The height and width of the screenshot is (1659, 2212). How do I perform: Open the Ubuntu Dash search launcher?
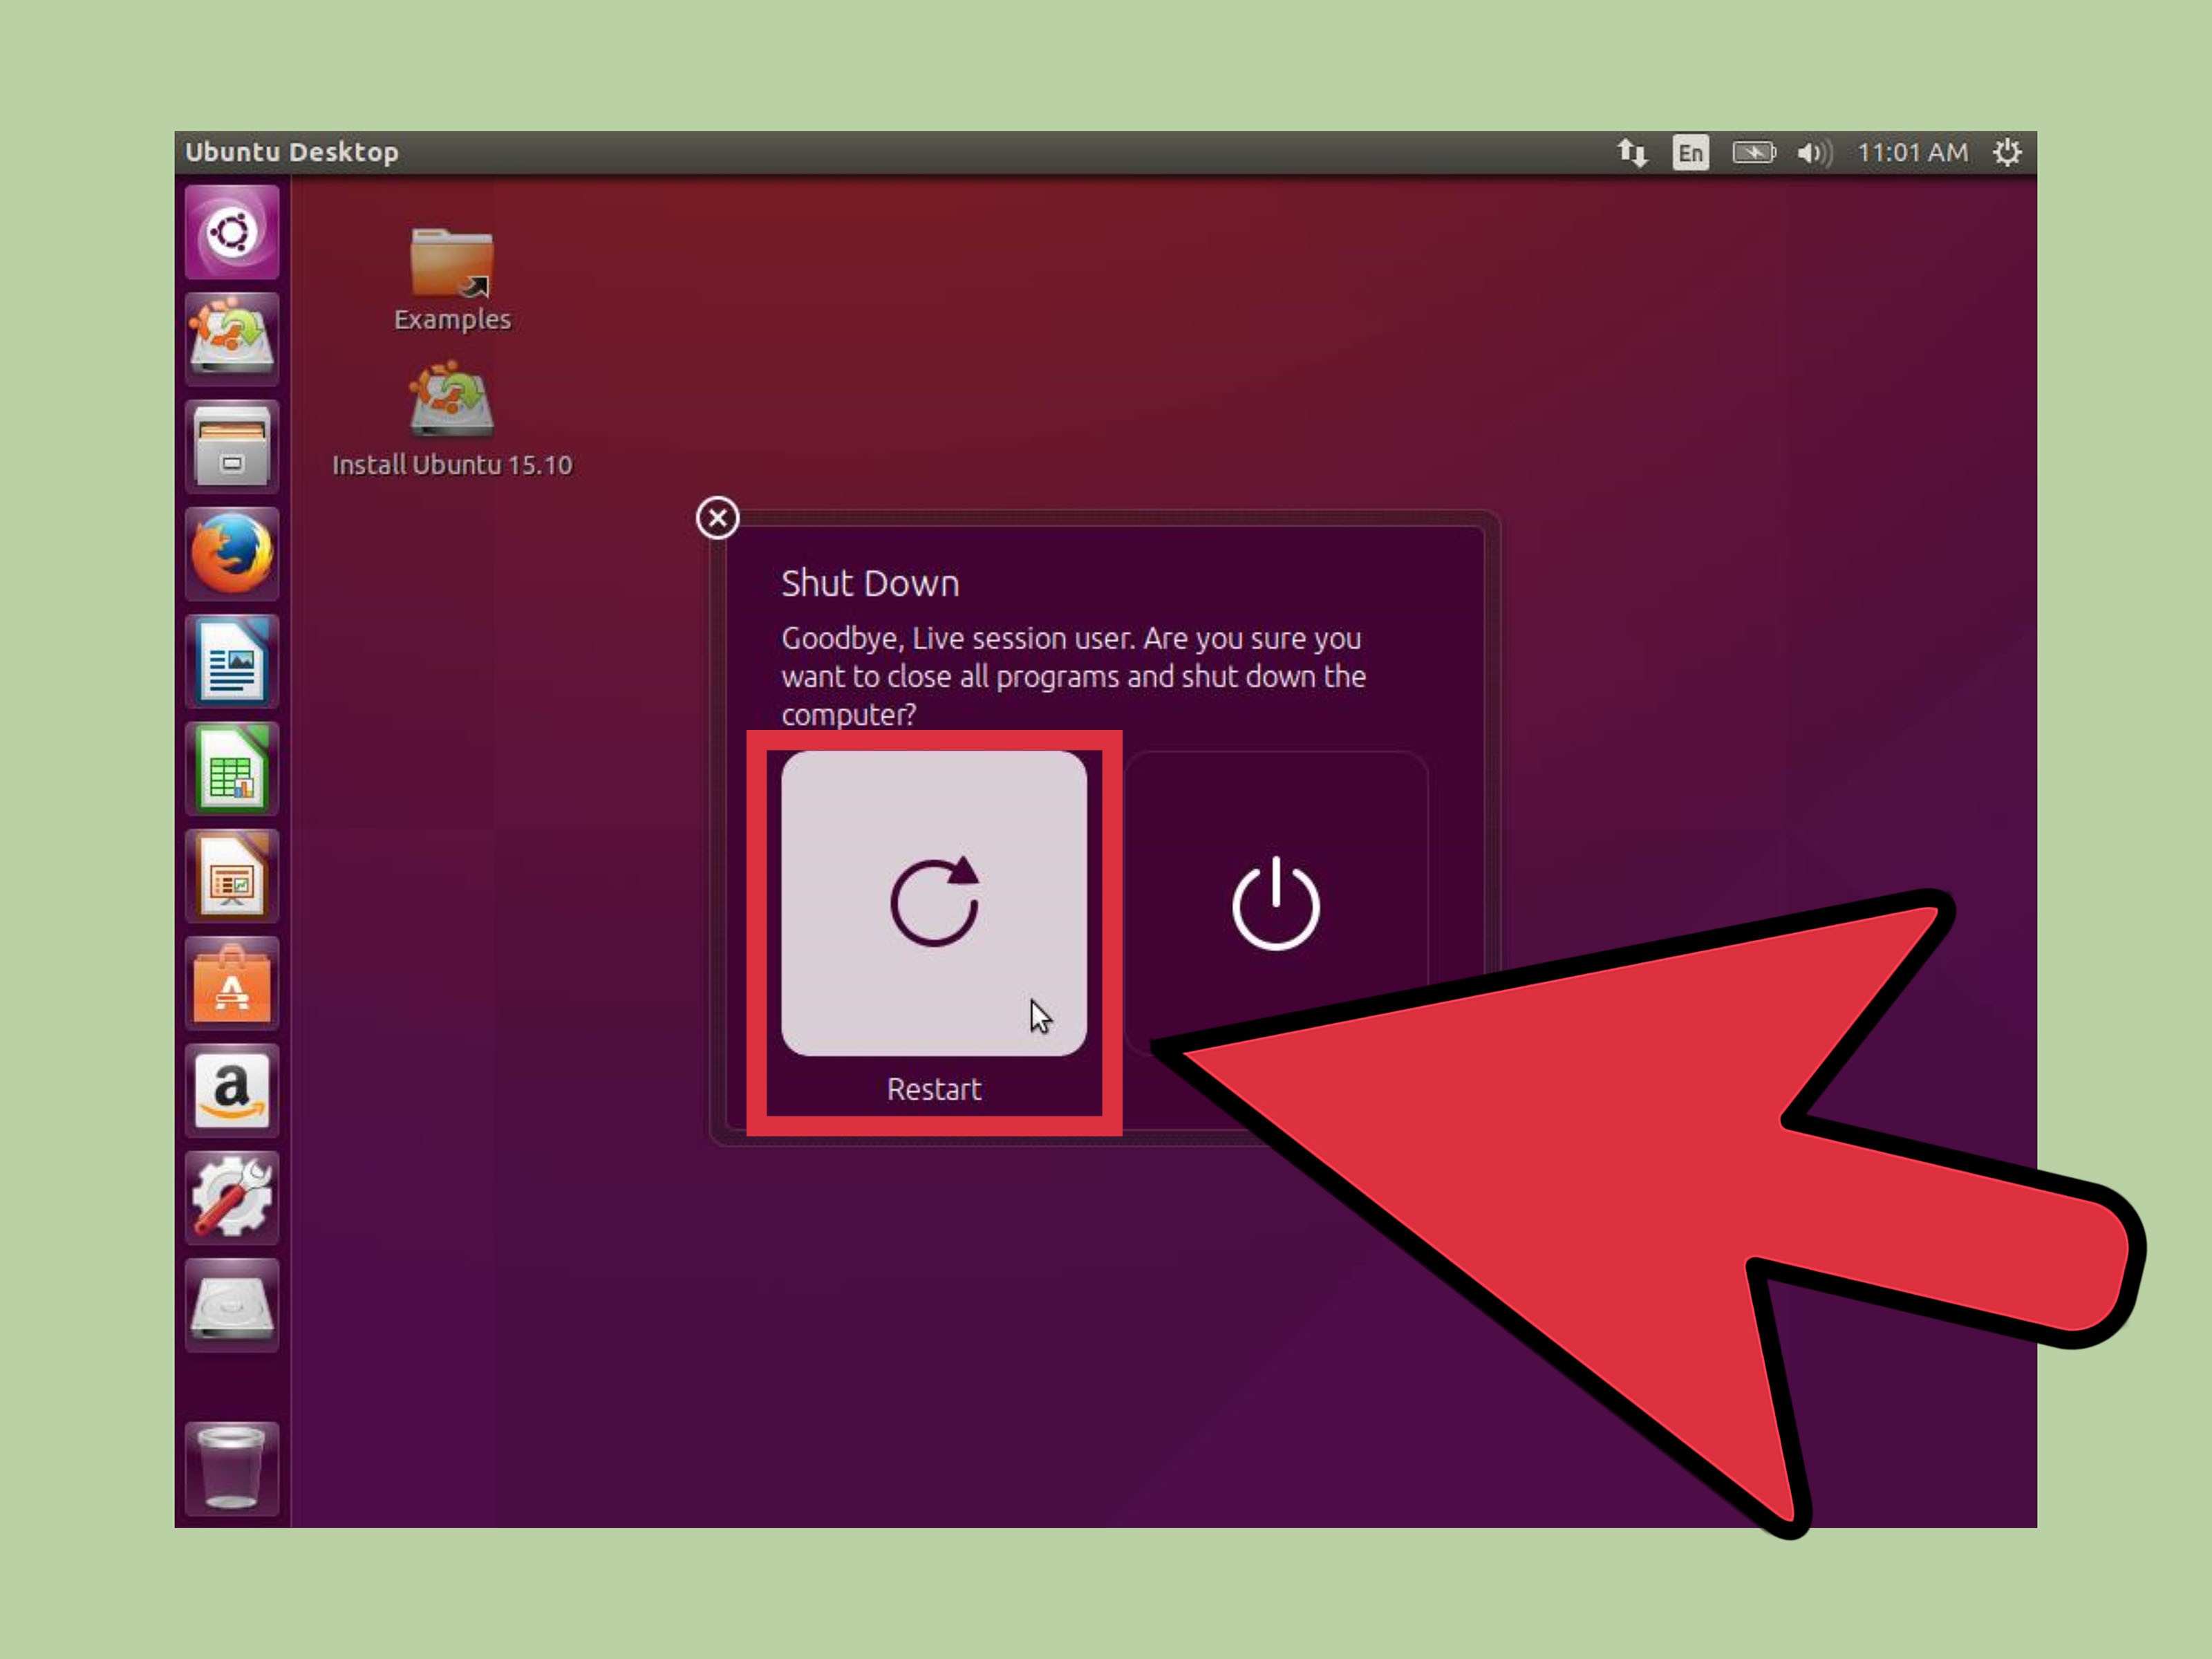pyautogui.click(x=232, y=233)
